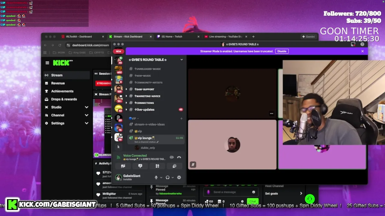Click the muted mic icon on video tile
Image resolution: width=385 pixels, height=216 pixels.
pos(193,164)
